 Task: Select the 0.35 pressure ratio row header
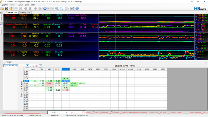tap(26, 81)
